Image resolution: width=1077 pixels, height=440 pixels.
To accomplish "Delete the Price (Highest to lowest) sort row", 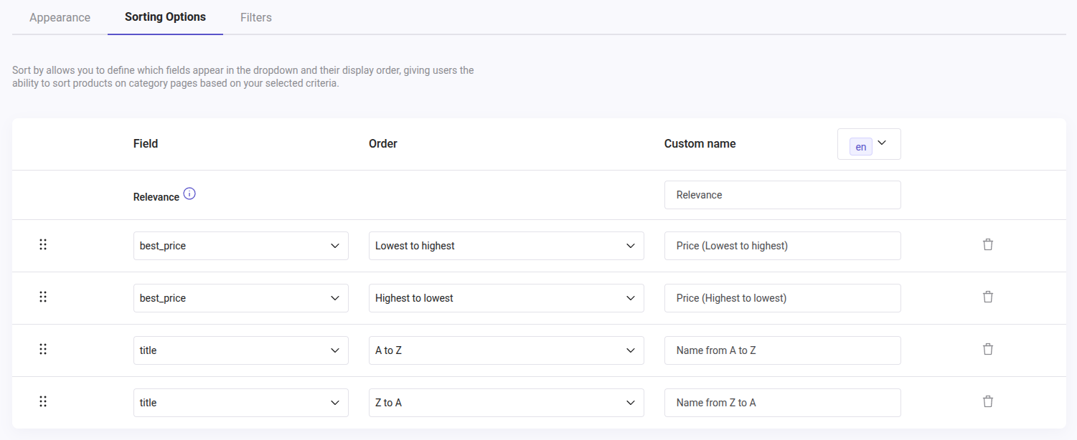I will pos(987,297).
